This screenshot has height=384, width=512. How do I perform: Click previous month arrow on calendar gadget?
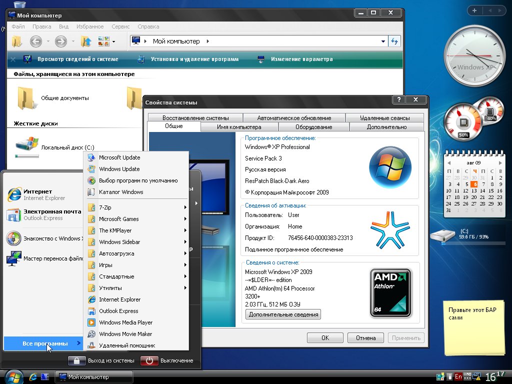(449, 162)
